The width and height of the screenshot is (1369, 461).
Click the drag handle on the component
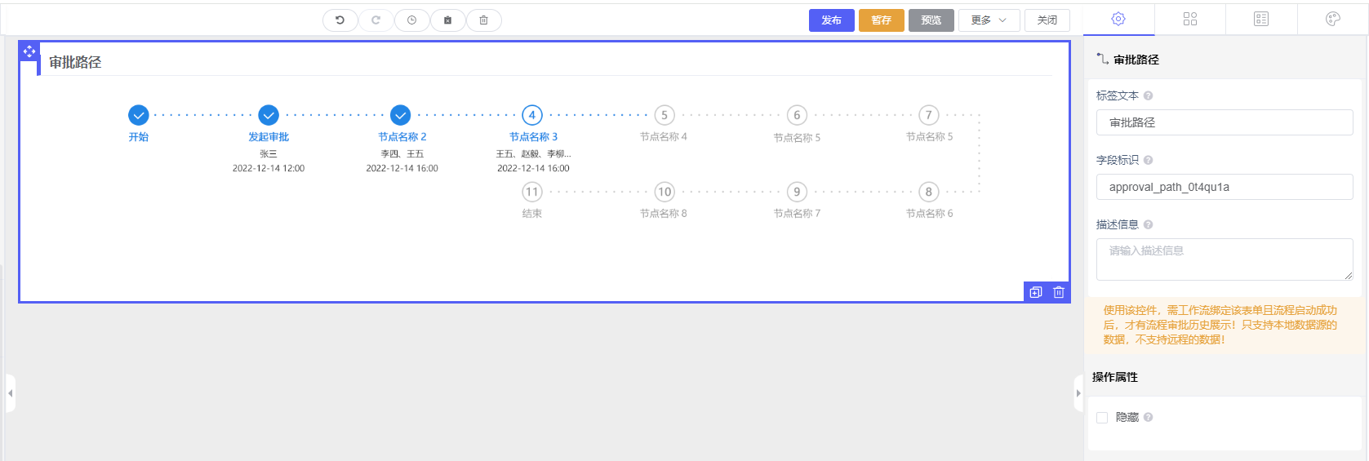29,51
